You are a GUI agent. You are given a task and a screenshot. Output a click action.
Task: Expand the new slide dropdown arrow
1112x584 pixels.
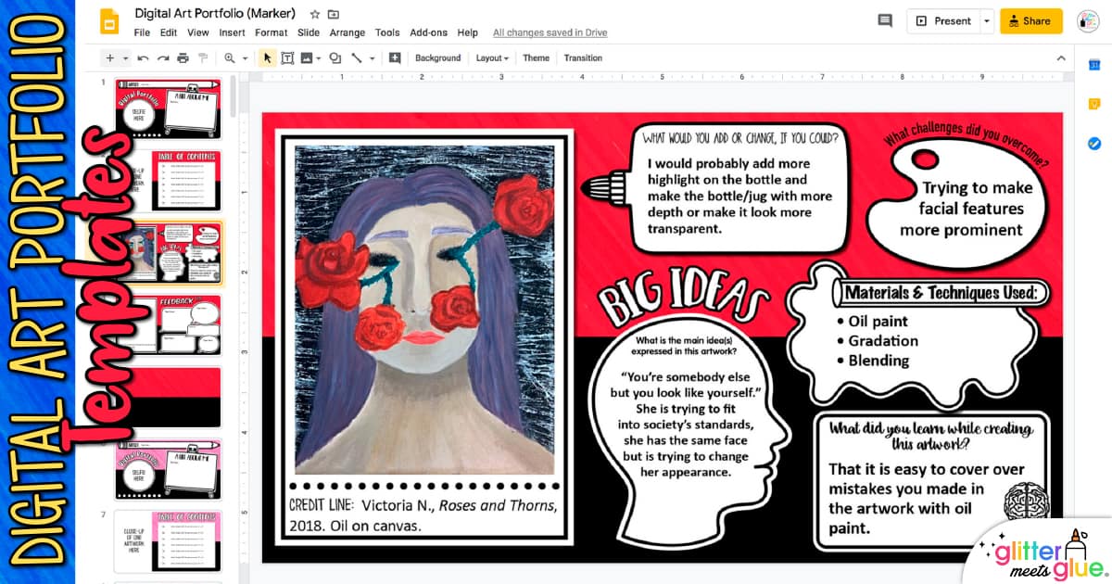pos(123,57)
